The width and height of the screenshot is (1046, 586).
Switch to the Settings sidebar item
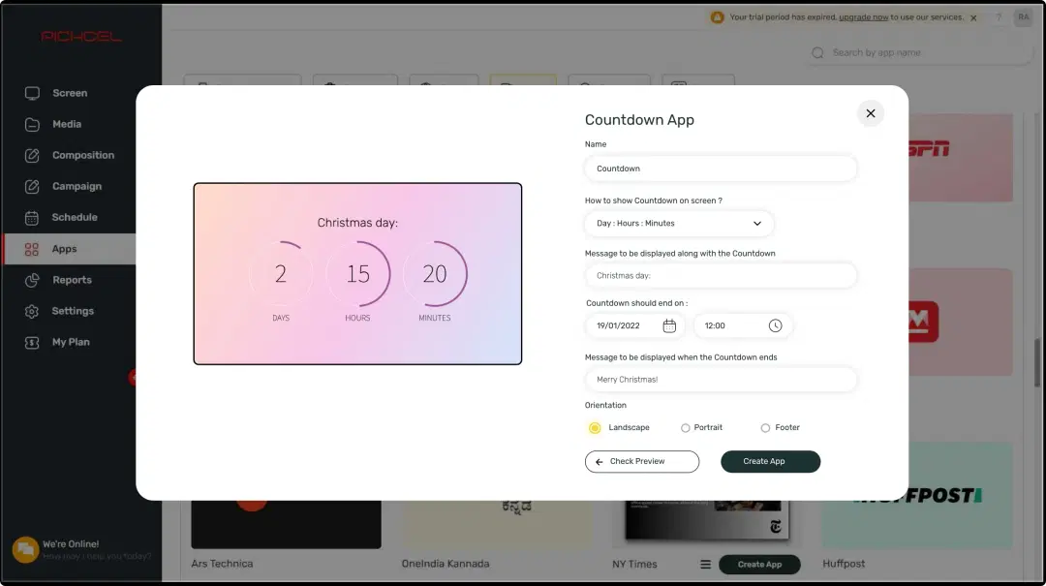30,310
